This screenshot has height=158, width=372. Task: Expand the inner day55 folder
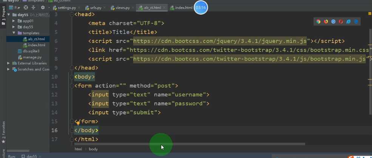click(x=14, y=27)
